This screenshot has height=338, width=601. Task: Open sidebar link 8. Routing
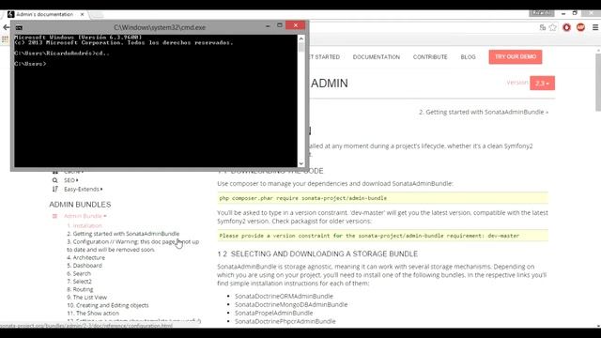80,289
